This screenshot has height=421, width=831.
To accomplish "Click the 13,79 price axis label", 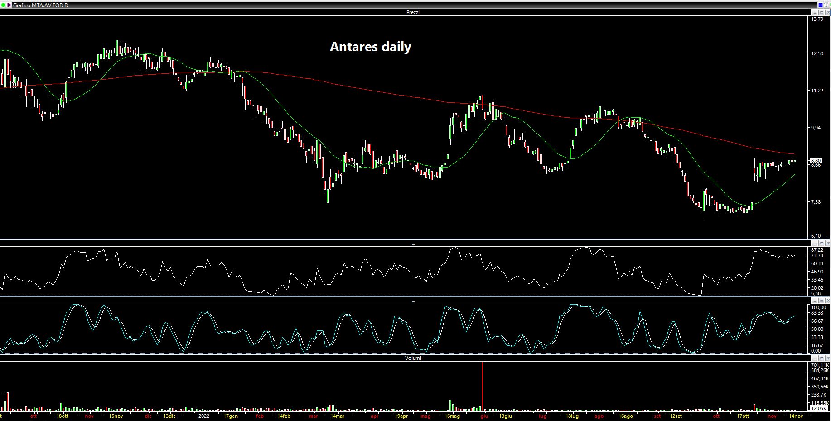I will click(817, 19).
